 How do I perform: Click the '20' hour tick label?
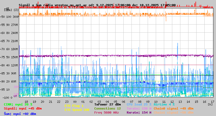click(x=42, y=102)
